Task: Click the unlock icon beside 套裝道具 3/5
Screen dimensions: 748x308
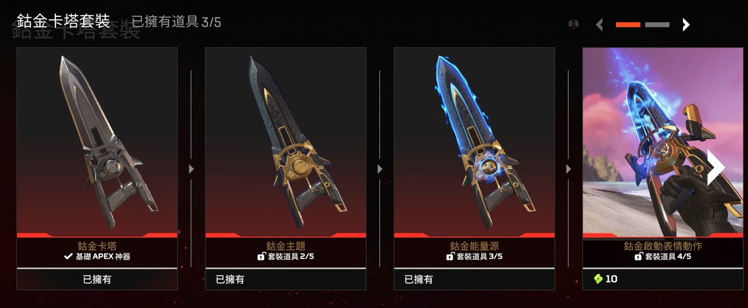Action: [450, 257]
